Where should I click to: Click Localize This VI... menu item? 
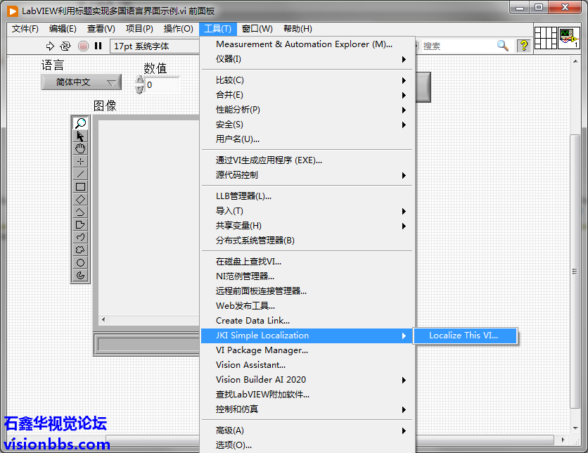[x=464, y=336]
